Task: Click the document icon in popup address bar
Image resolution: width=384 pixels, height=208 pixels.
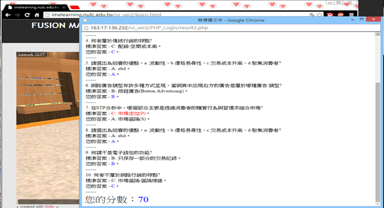Action: coord(86,28)
